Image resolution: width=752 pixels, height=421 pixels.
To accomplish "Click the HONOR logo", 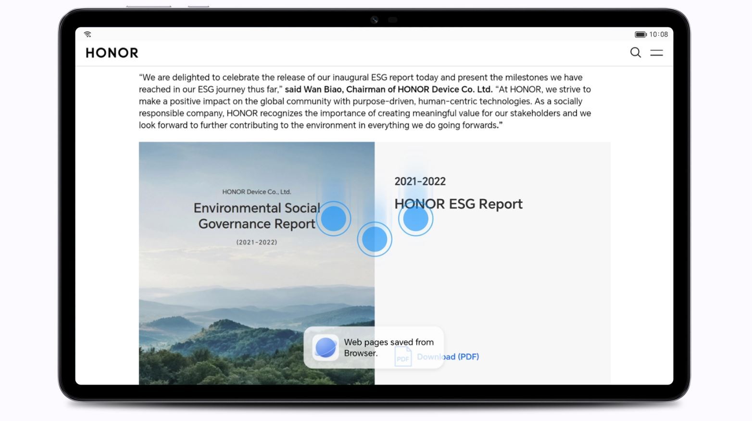I will (x=112, y=53).
